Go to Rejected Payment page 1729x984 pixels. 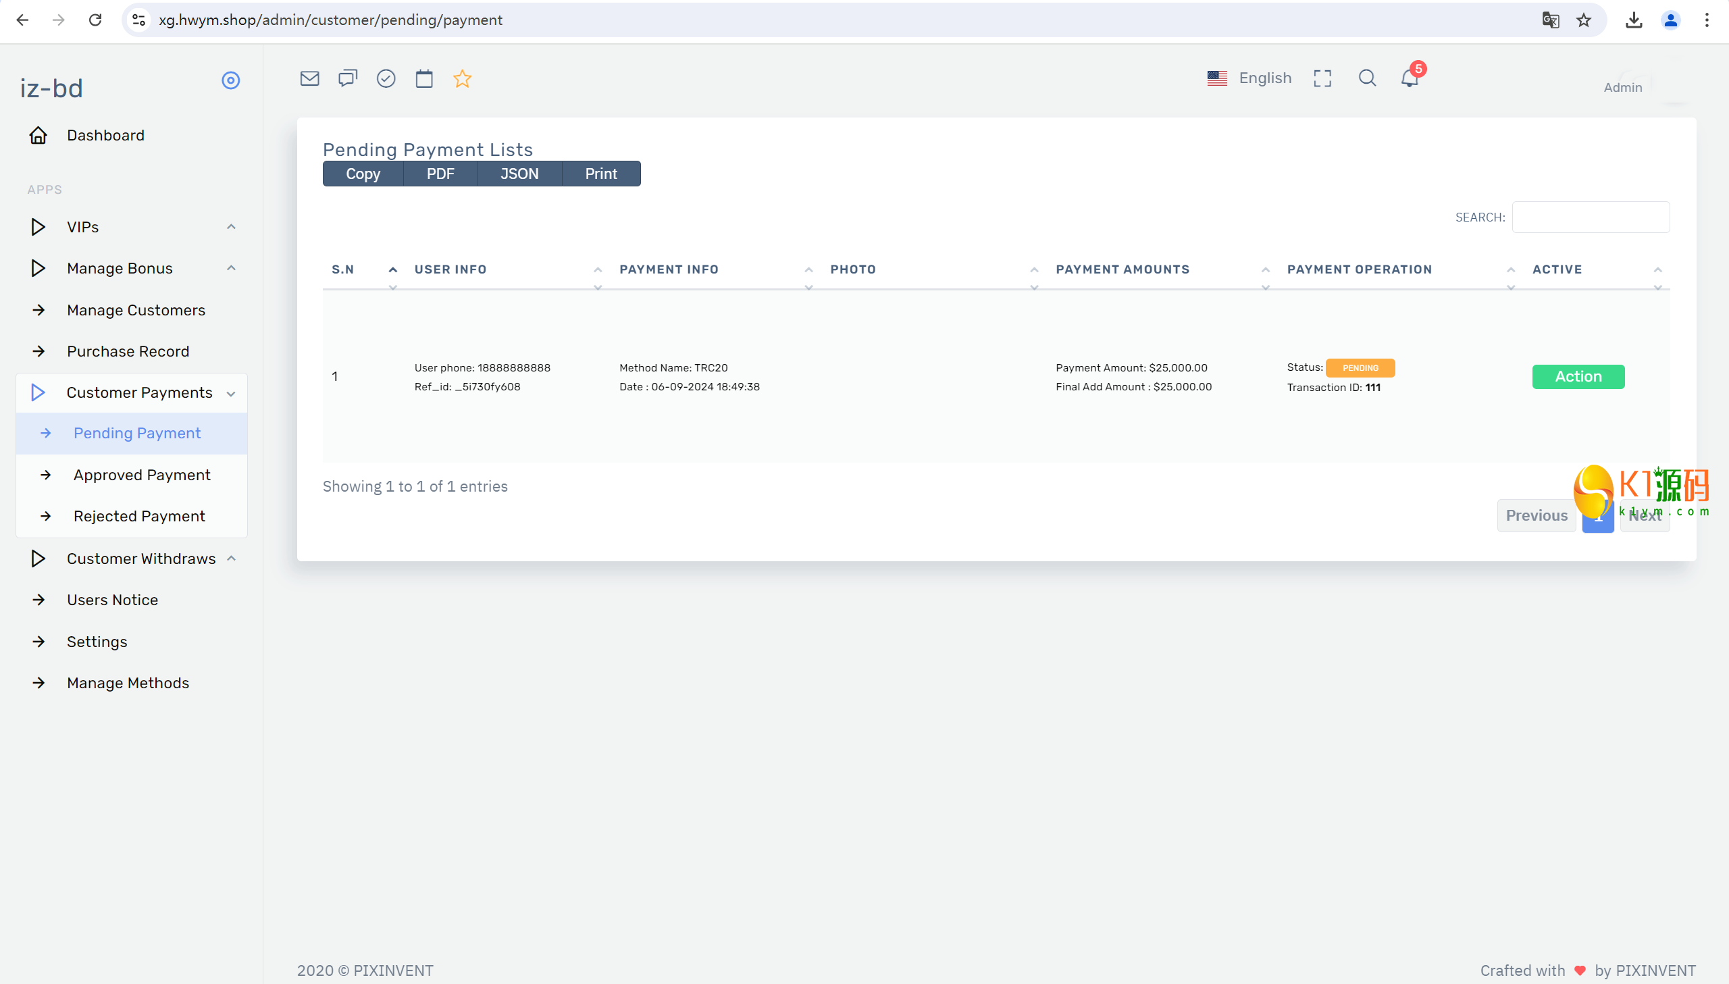pos(139,517)
